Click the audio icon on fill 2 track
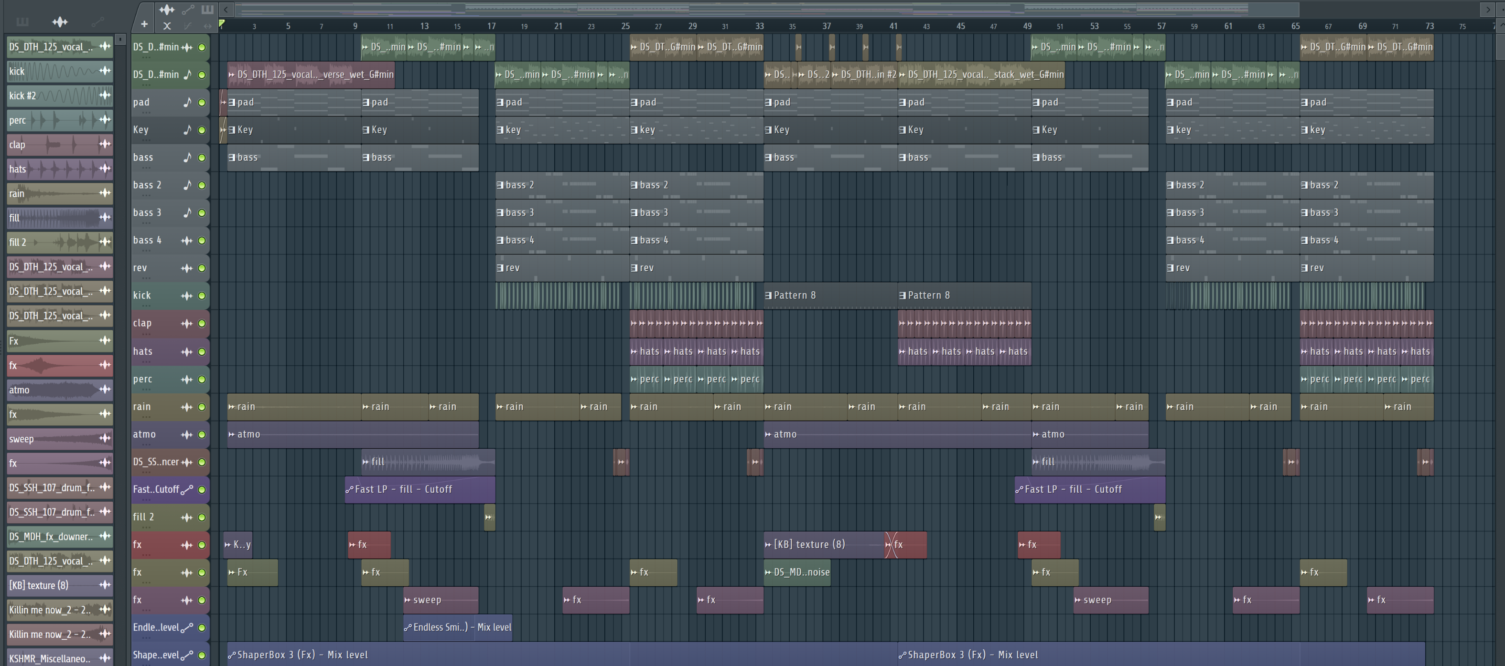1505x666 pixels. [187, 517]
